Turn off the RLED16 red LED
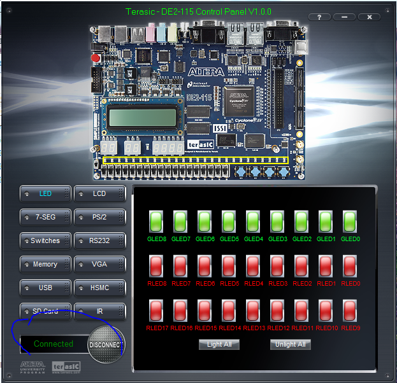The width and height of the screenshot is (397, 383). (x=180, y=310)
